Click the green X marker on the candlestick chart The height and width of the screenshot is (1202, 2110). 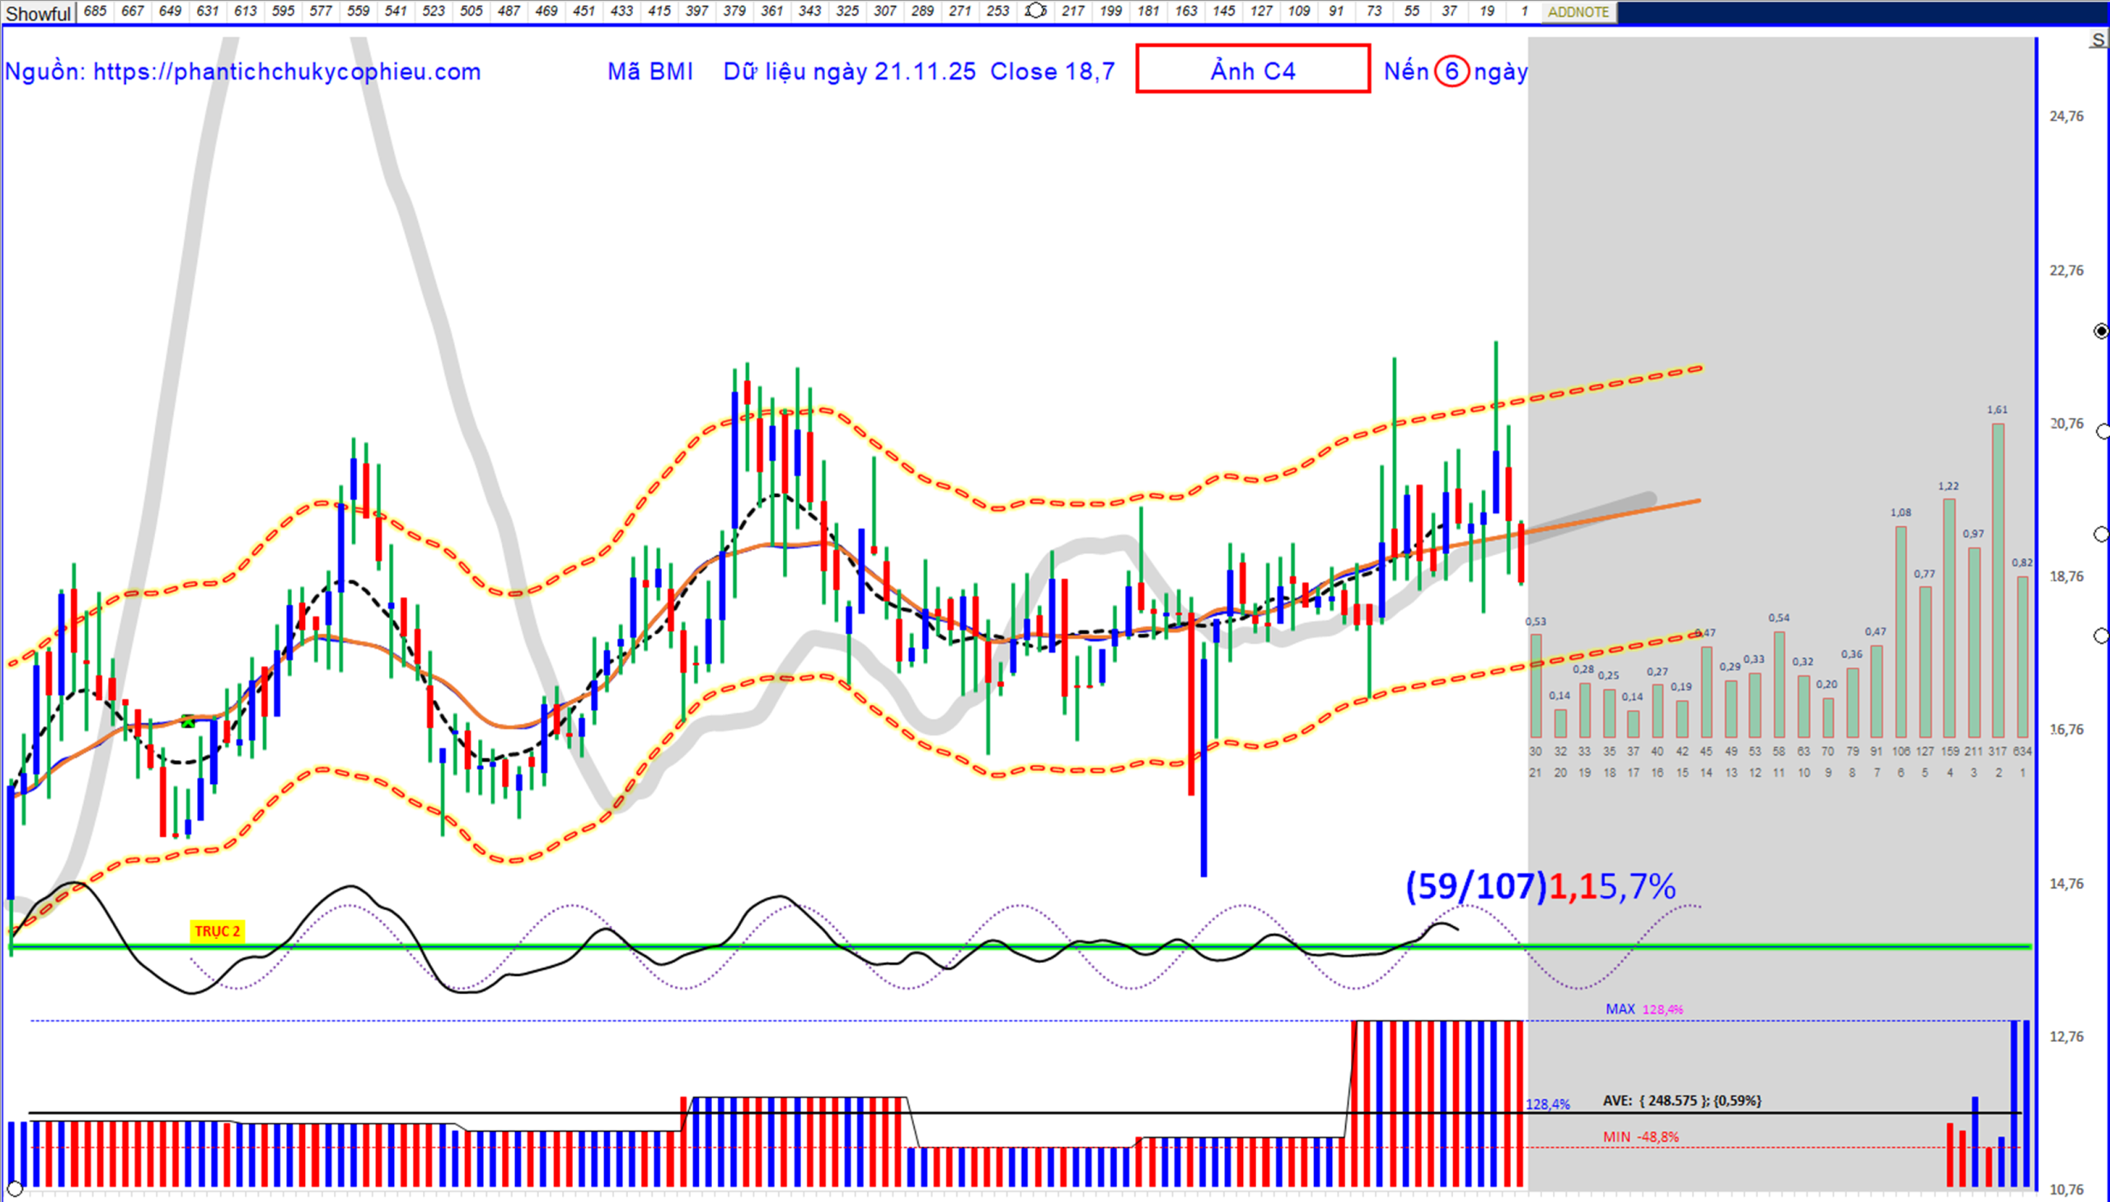[x=188, y=722]
